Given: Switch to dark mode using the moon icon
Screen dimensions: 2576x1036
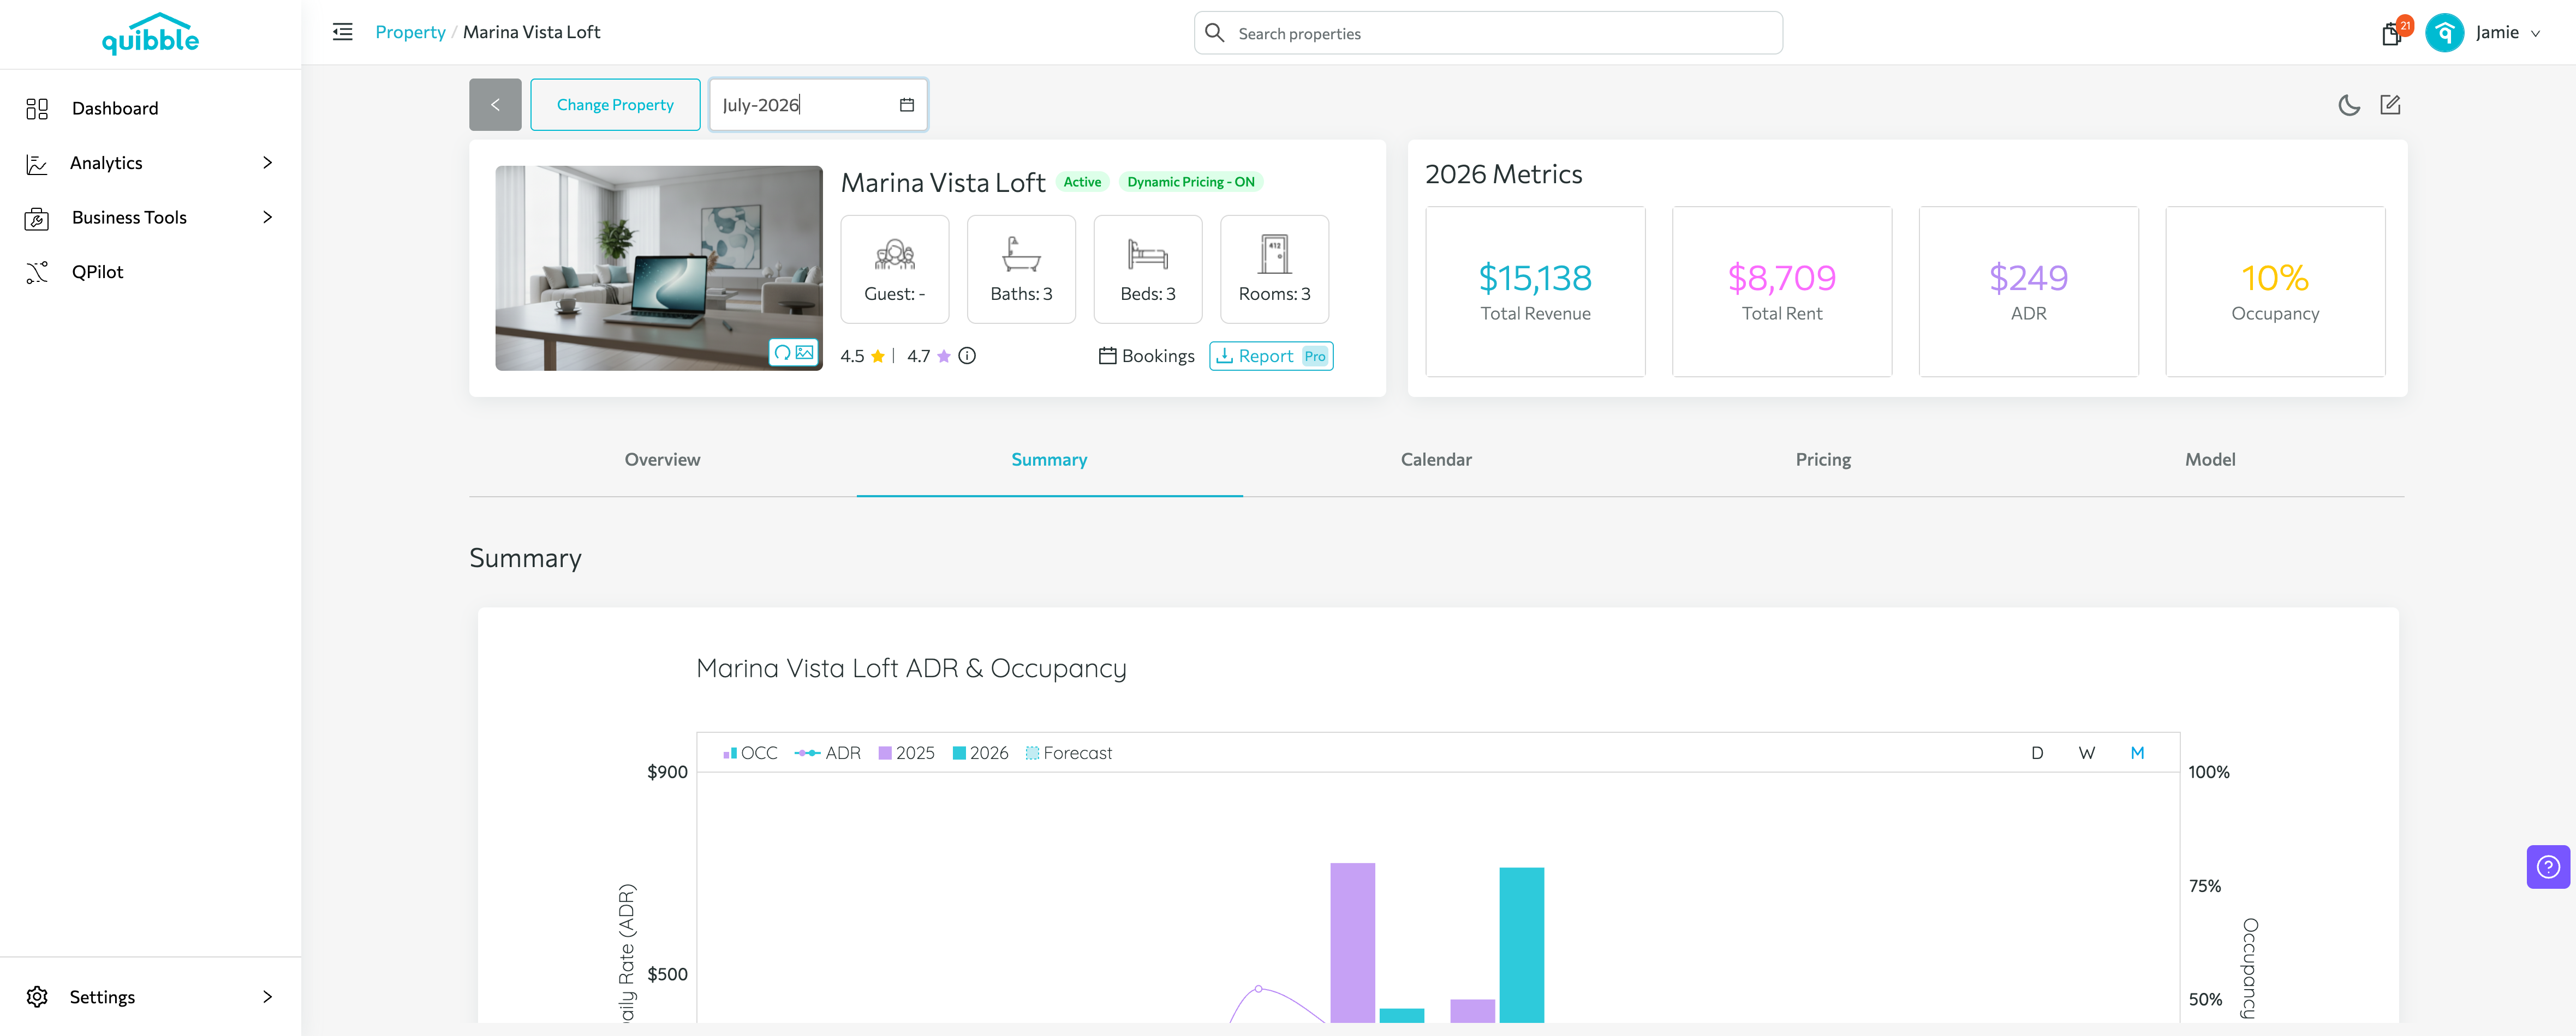Looking at the screenshot, I should click(2349, 105).
